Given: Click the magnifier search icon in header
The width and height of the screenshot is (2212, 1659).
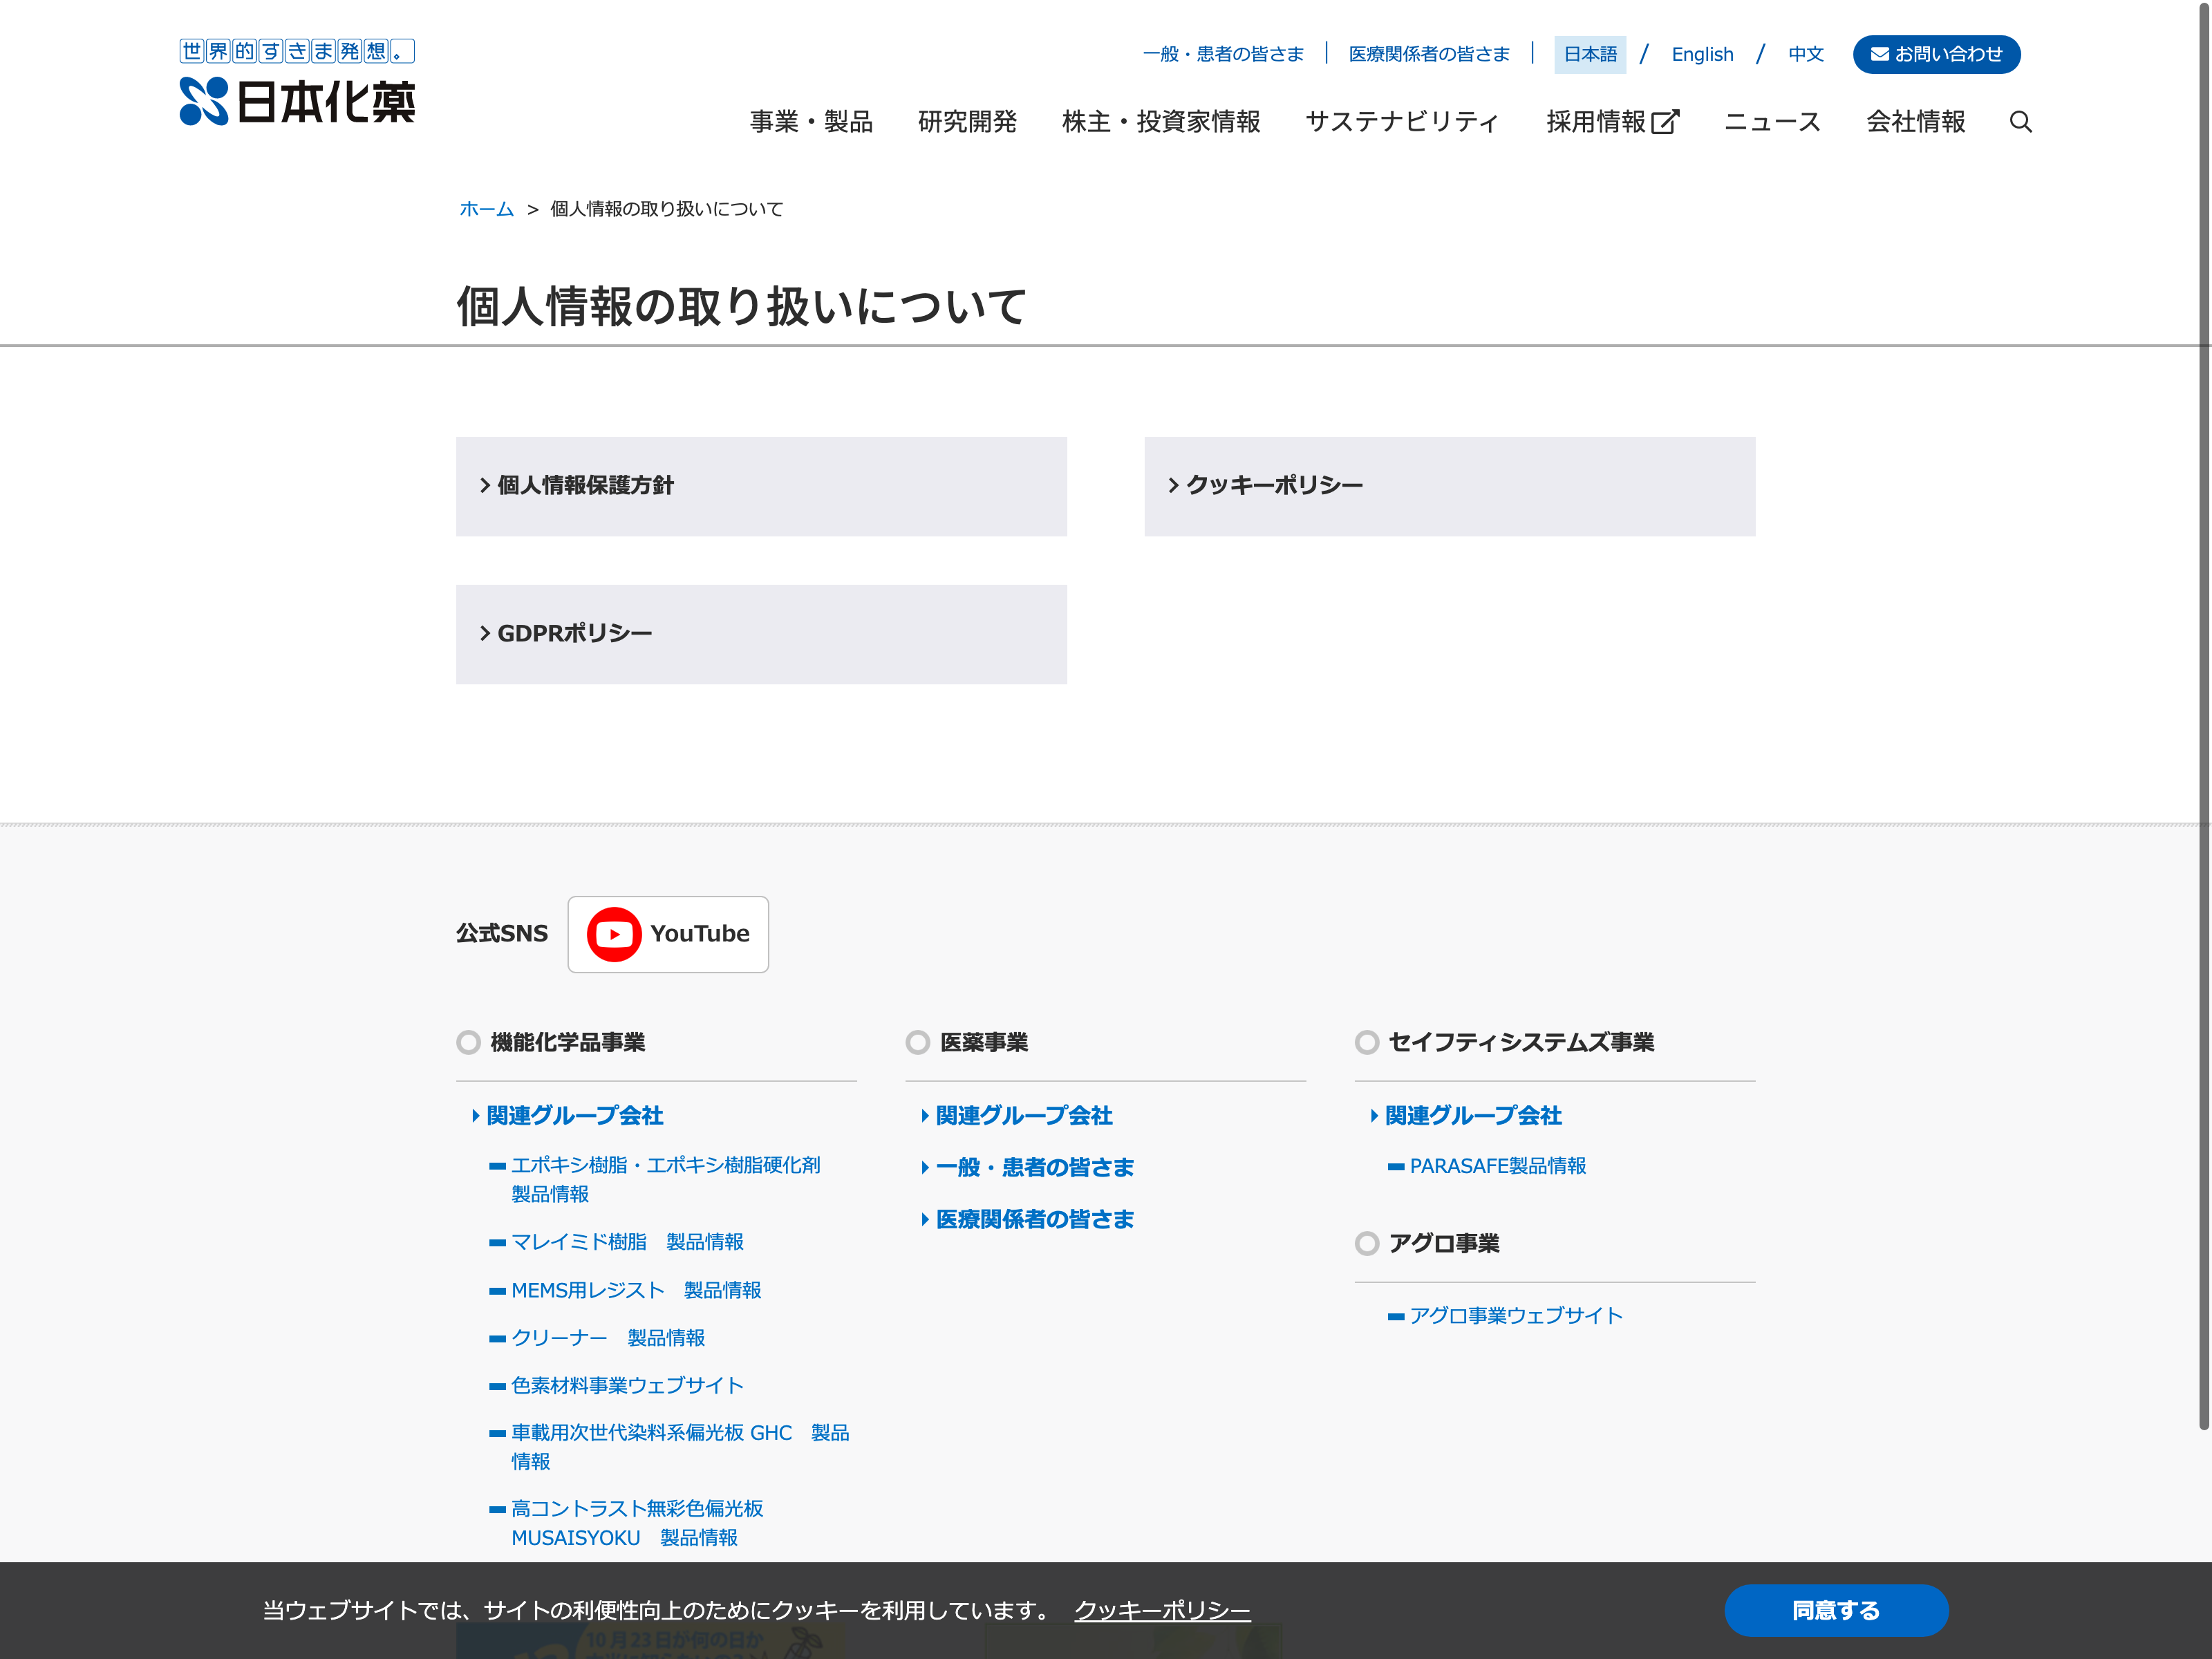Looking at the screenshot, I should pyautogui.click(x=2020, y=122).
